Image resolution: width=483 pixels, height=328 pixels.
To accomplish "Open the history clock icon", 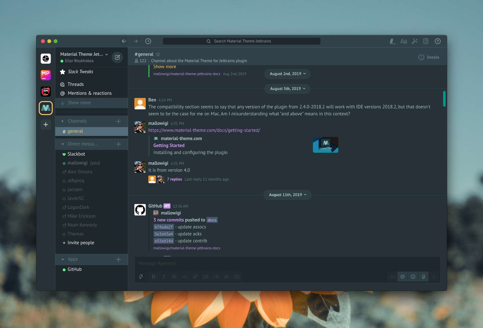I will point(148,41).
